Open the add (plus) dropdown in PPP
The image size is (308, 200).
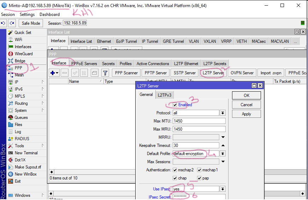point(54,73)
